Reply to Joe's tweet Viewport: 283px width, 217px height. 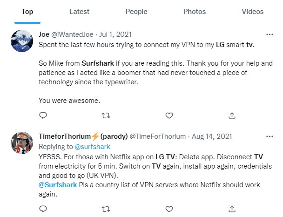[x=43, y=115]
